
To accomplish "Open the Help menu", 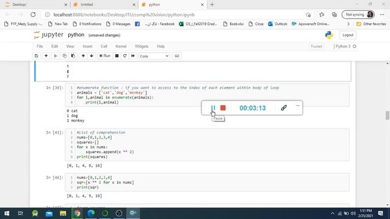I will coord(161,46).
